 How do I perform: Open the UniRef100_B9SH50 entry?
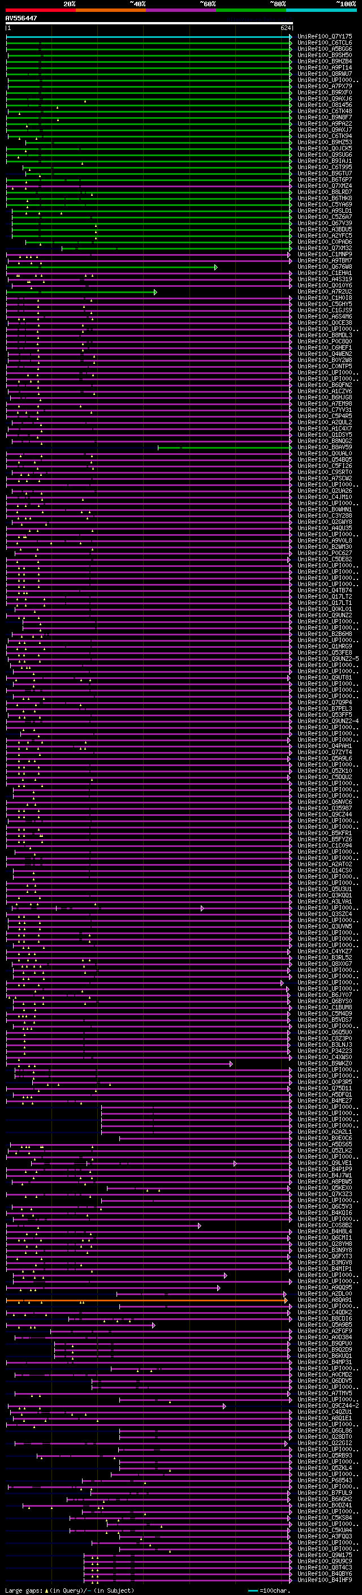(325, 55)
